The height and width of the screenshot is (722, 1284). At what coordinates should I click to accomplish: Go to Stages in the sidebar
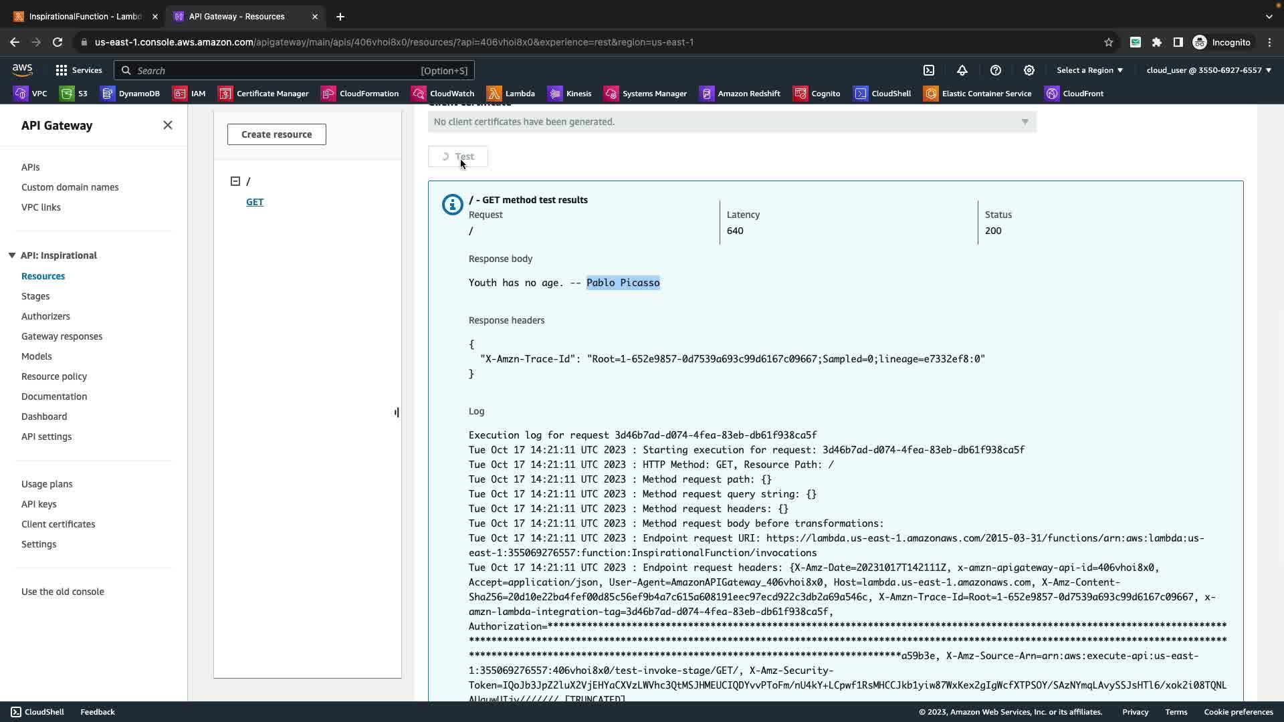point(35,296)
